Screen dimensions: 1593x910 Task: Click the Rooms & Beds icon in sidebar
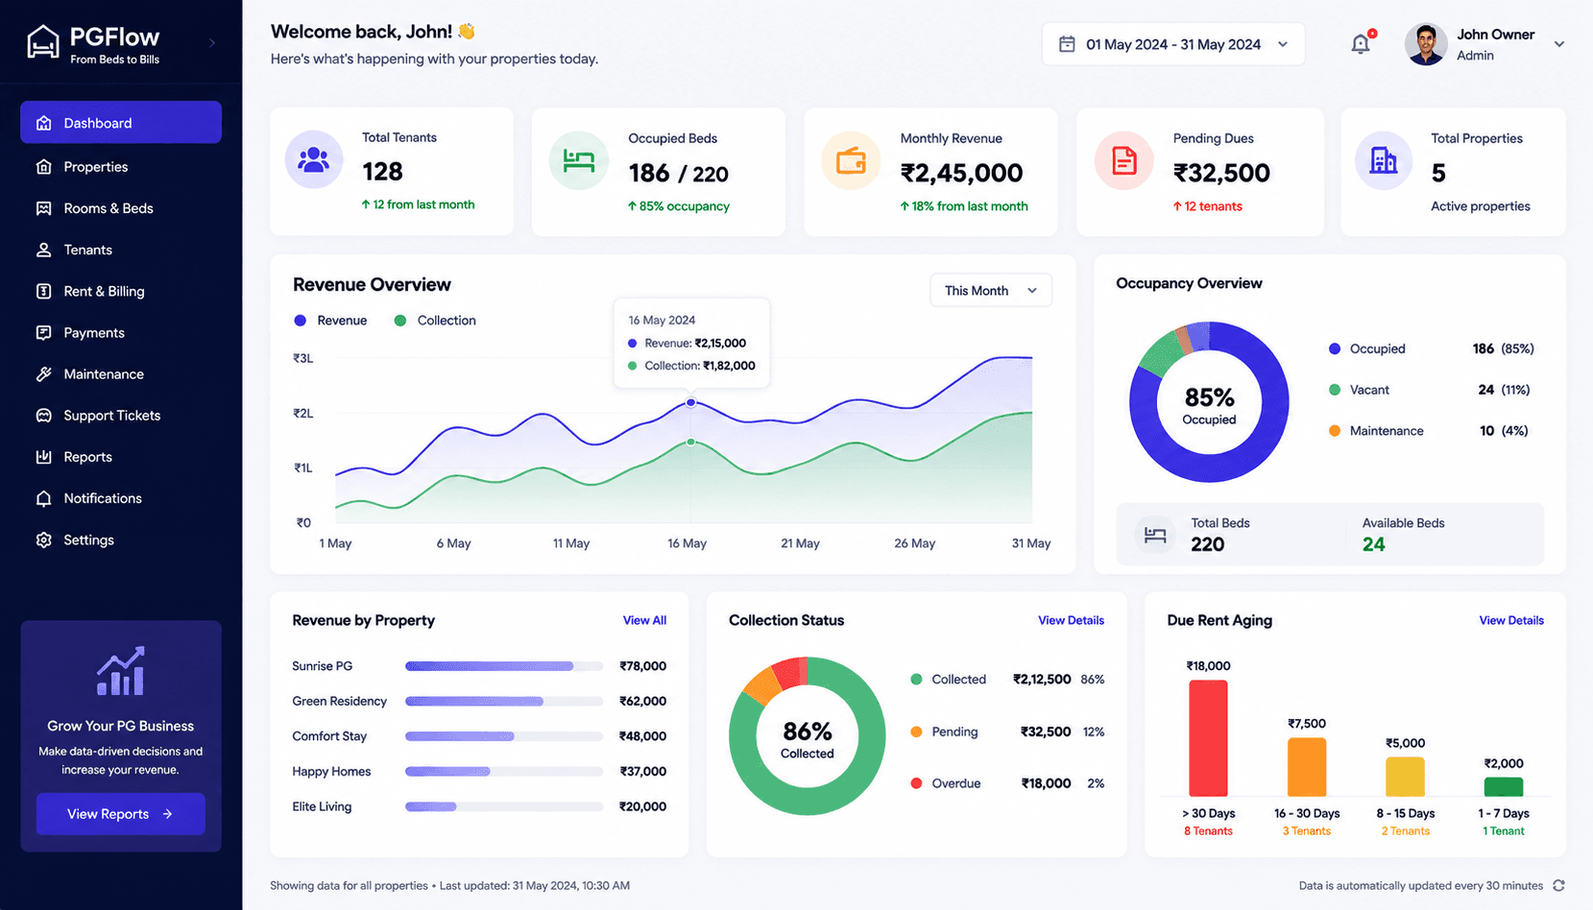pyautogui.click(x=44, y=208)
